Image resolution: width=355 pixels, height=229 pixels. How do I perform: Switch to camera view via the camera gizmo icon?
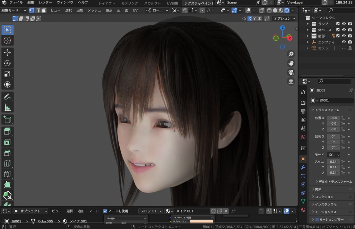pos(291,72)
